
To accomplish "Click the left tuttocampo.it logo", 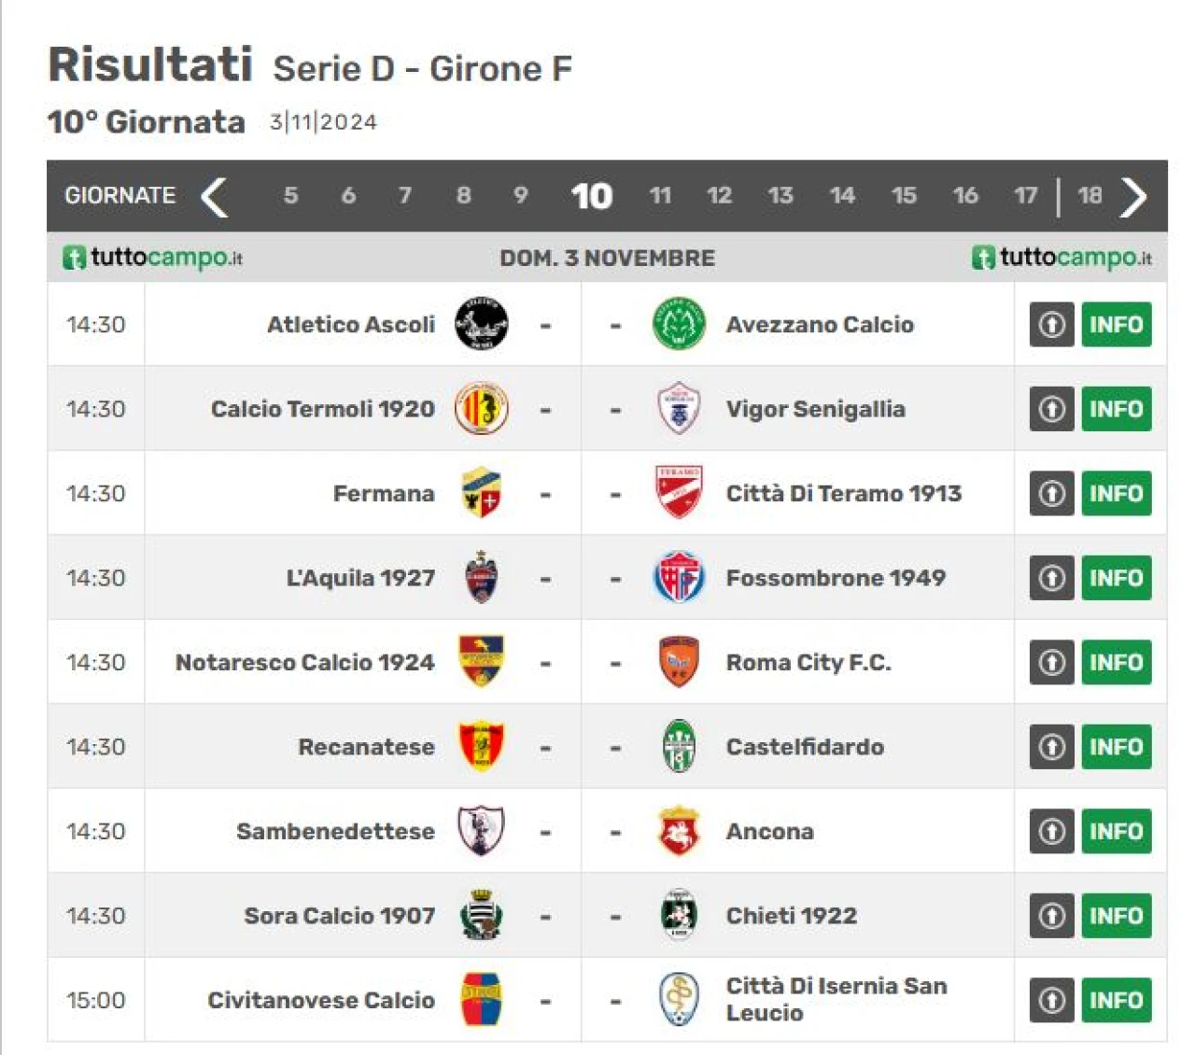I will click(152, 258).
